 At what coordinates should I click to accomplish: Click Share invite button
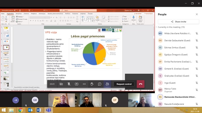178,22
